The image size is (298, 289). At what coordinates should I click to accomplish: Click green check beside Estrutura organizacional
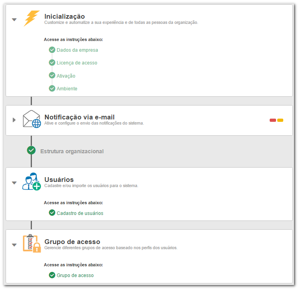point(32,150)
